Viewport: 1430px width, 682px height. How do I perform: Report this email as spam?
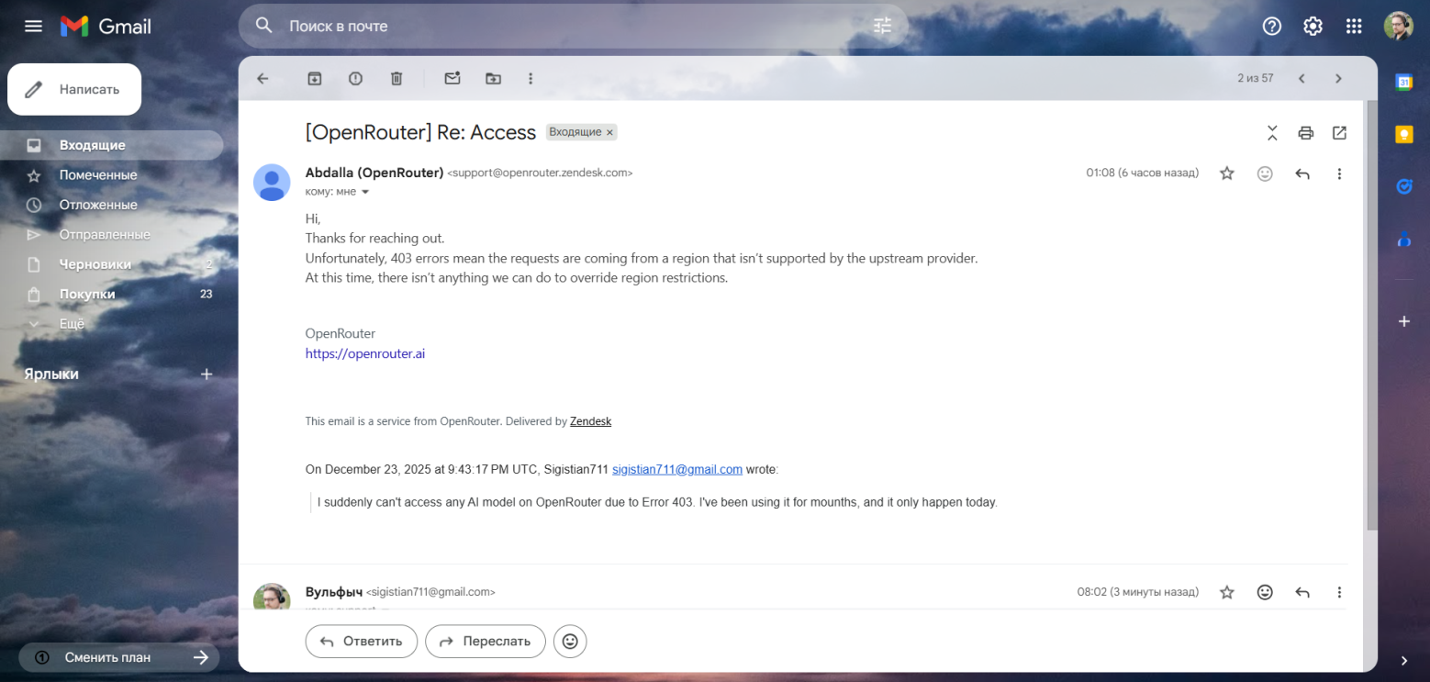355,79
